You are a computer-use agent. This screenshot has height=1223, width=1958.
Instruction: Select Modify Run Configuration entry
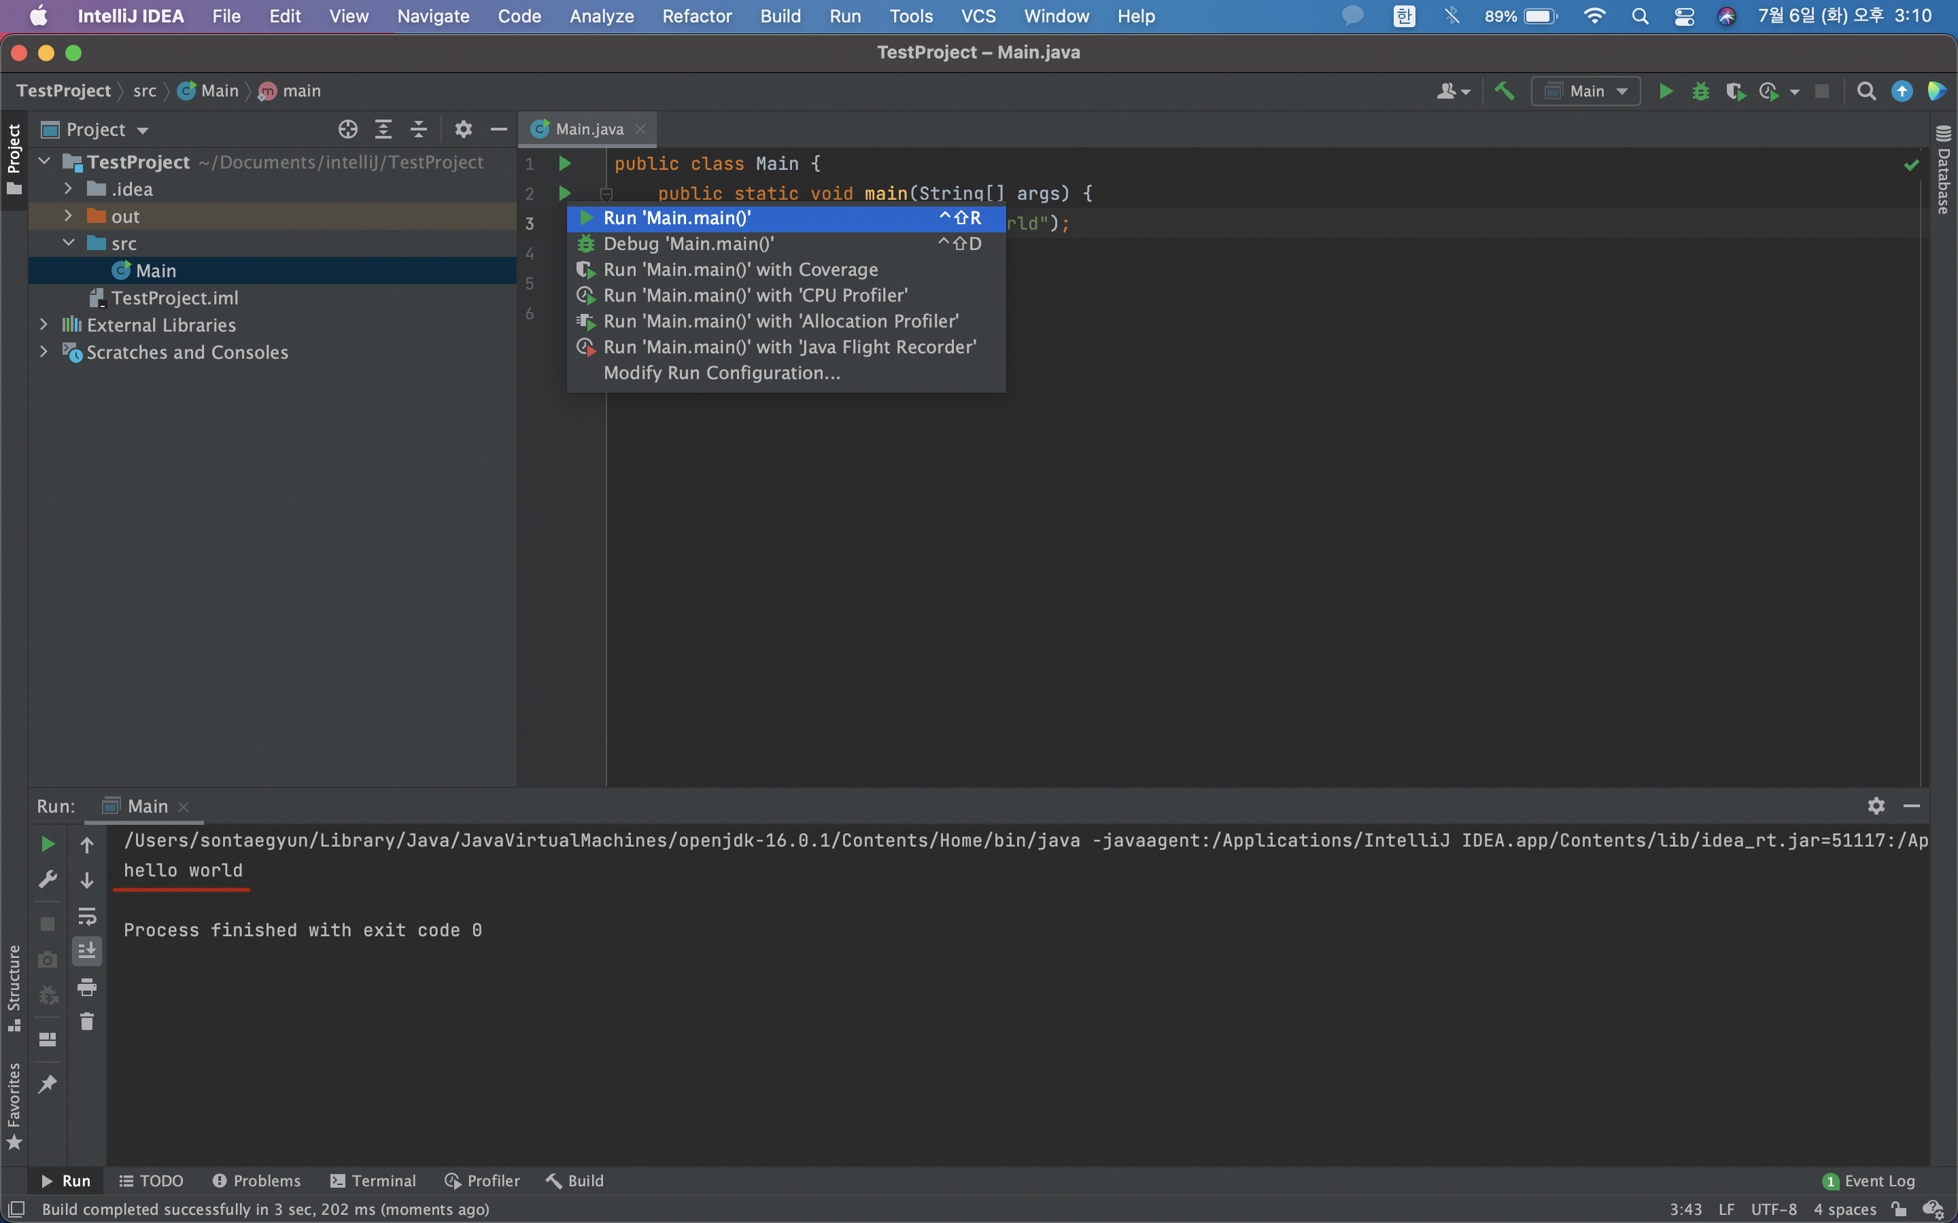click(786, 374)
